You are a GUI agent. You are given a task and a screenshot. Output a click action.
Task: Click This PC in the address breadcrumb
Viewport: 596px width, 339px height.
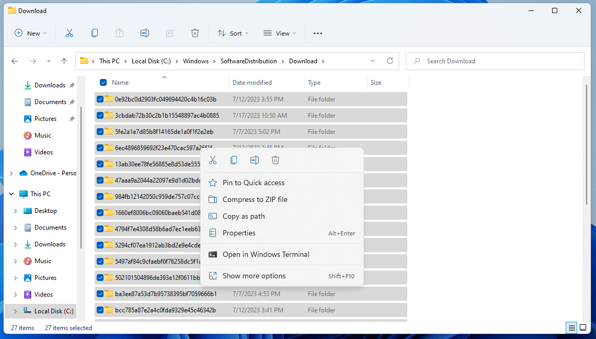point(109,61)
